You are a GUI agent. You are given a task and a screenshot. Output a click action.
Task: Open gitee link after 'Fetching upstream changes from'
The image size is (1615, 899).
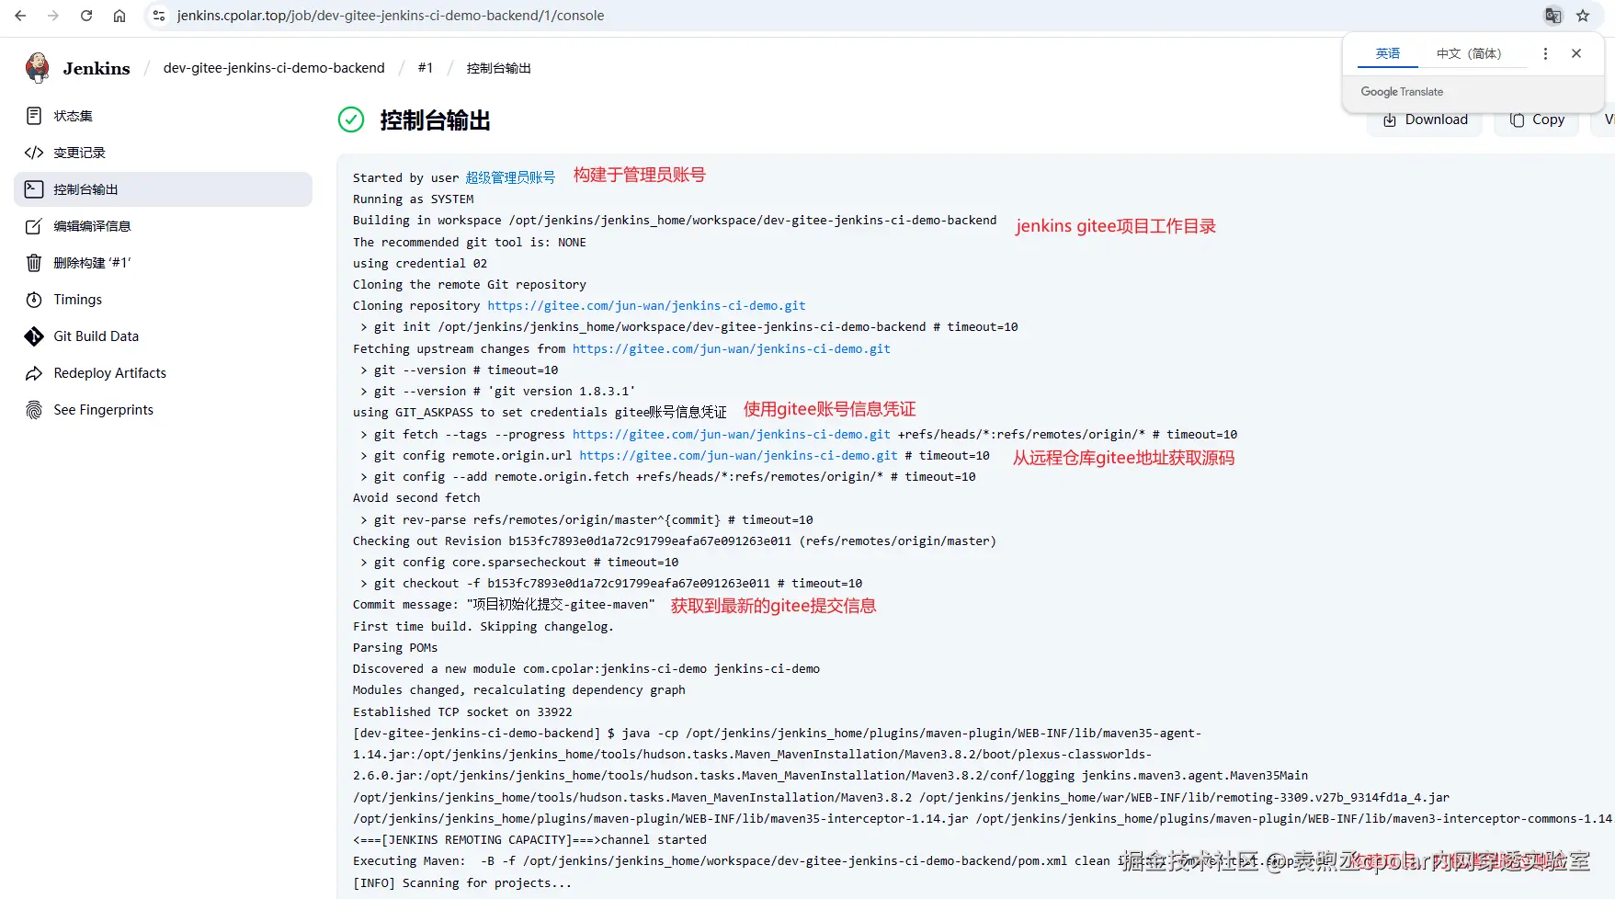(x=731, y=348)
